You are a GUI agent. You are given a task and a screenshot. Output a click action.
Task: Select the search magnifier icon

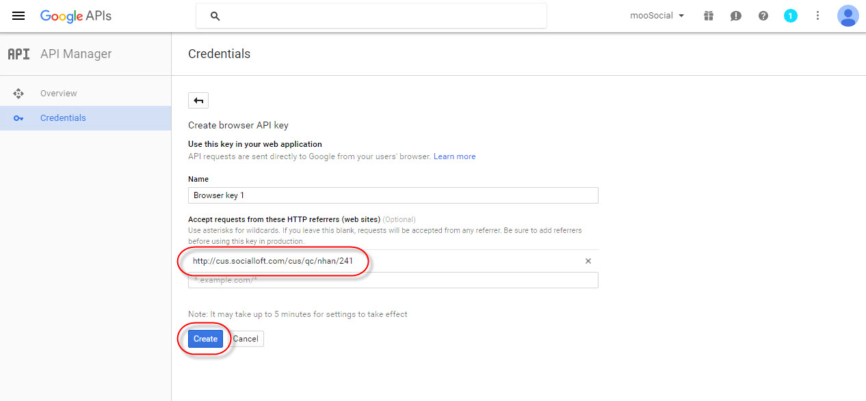coord(215,15)
